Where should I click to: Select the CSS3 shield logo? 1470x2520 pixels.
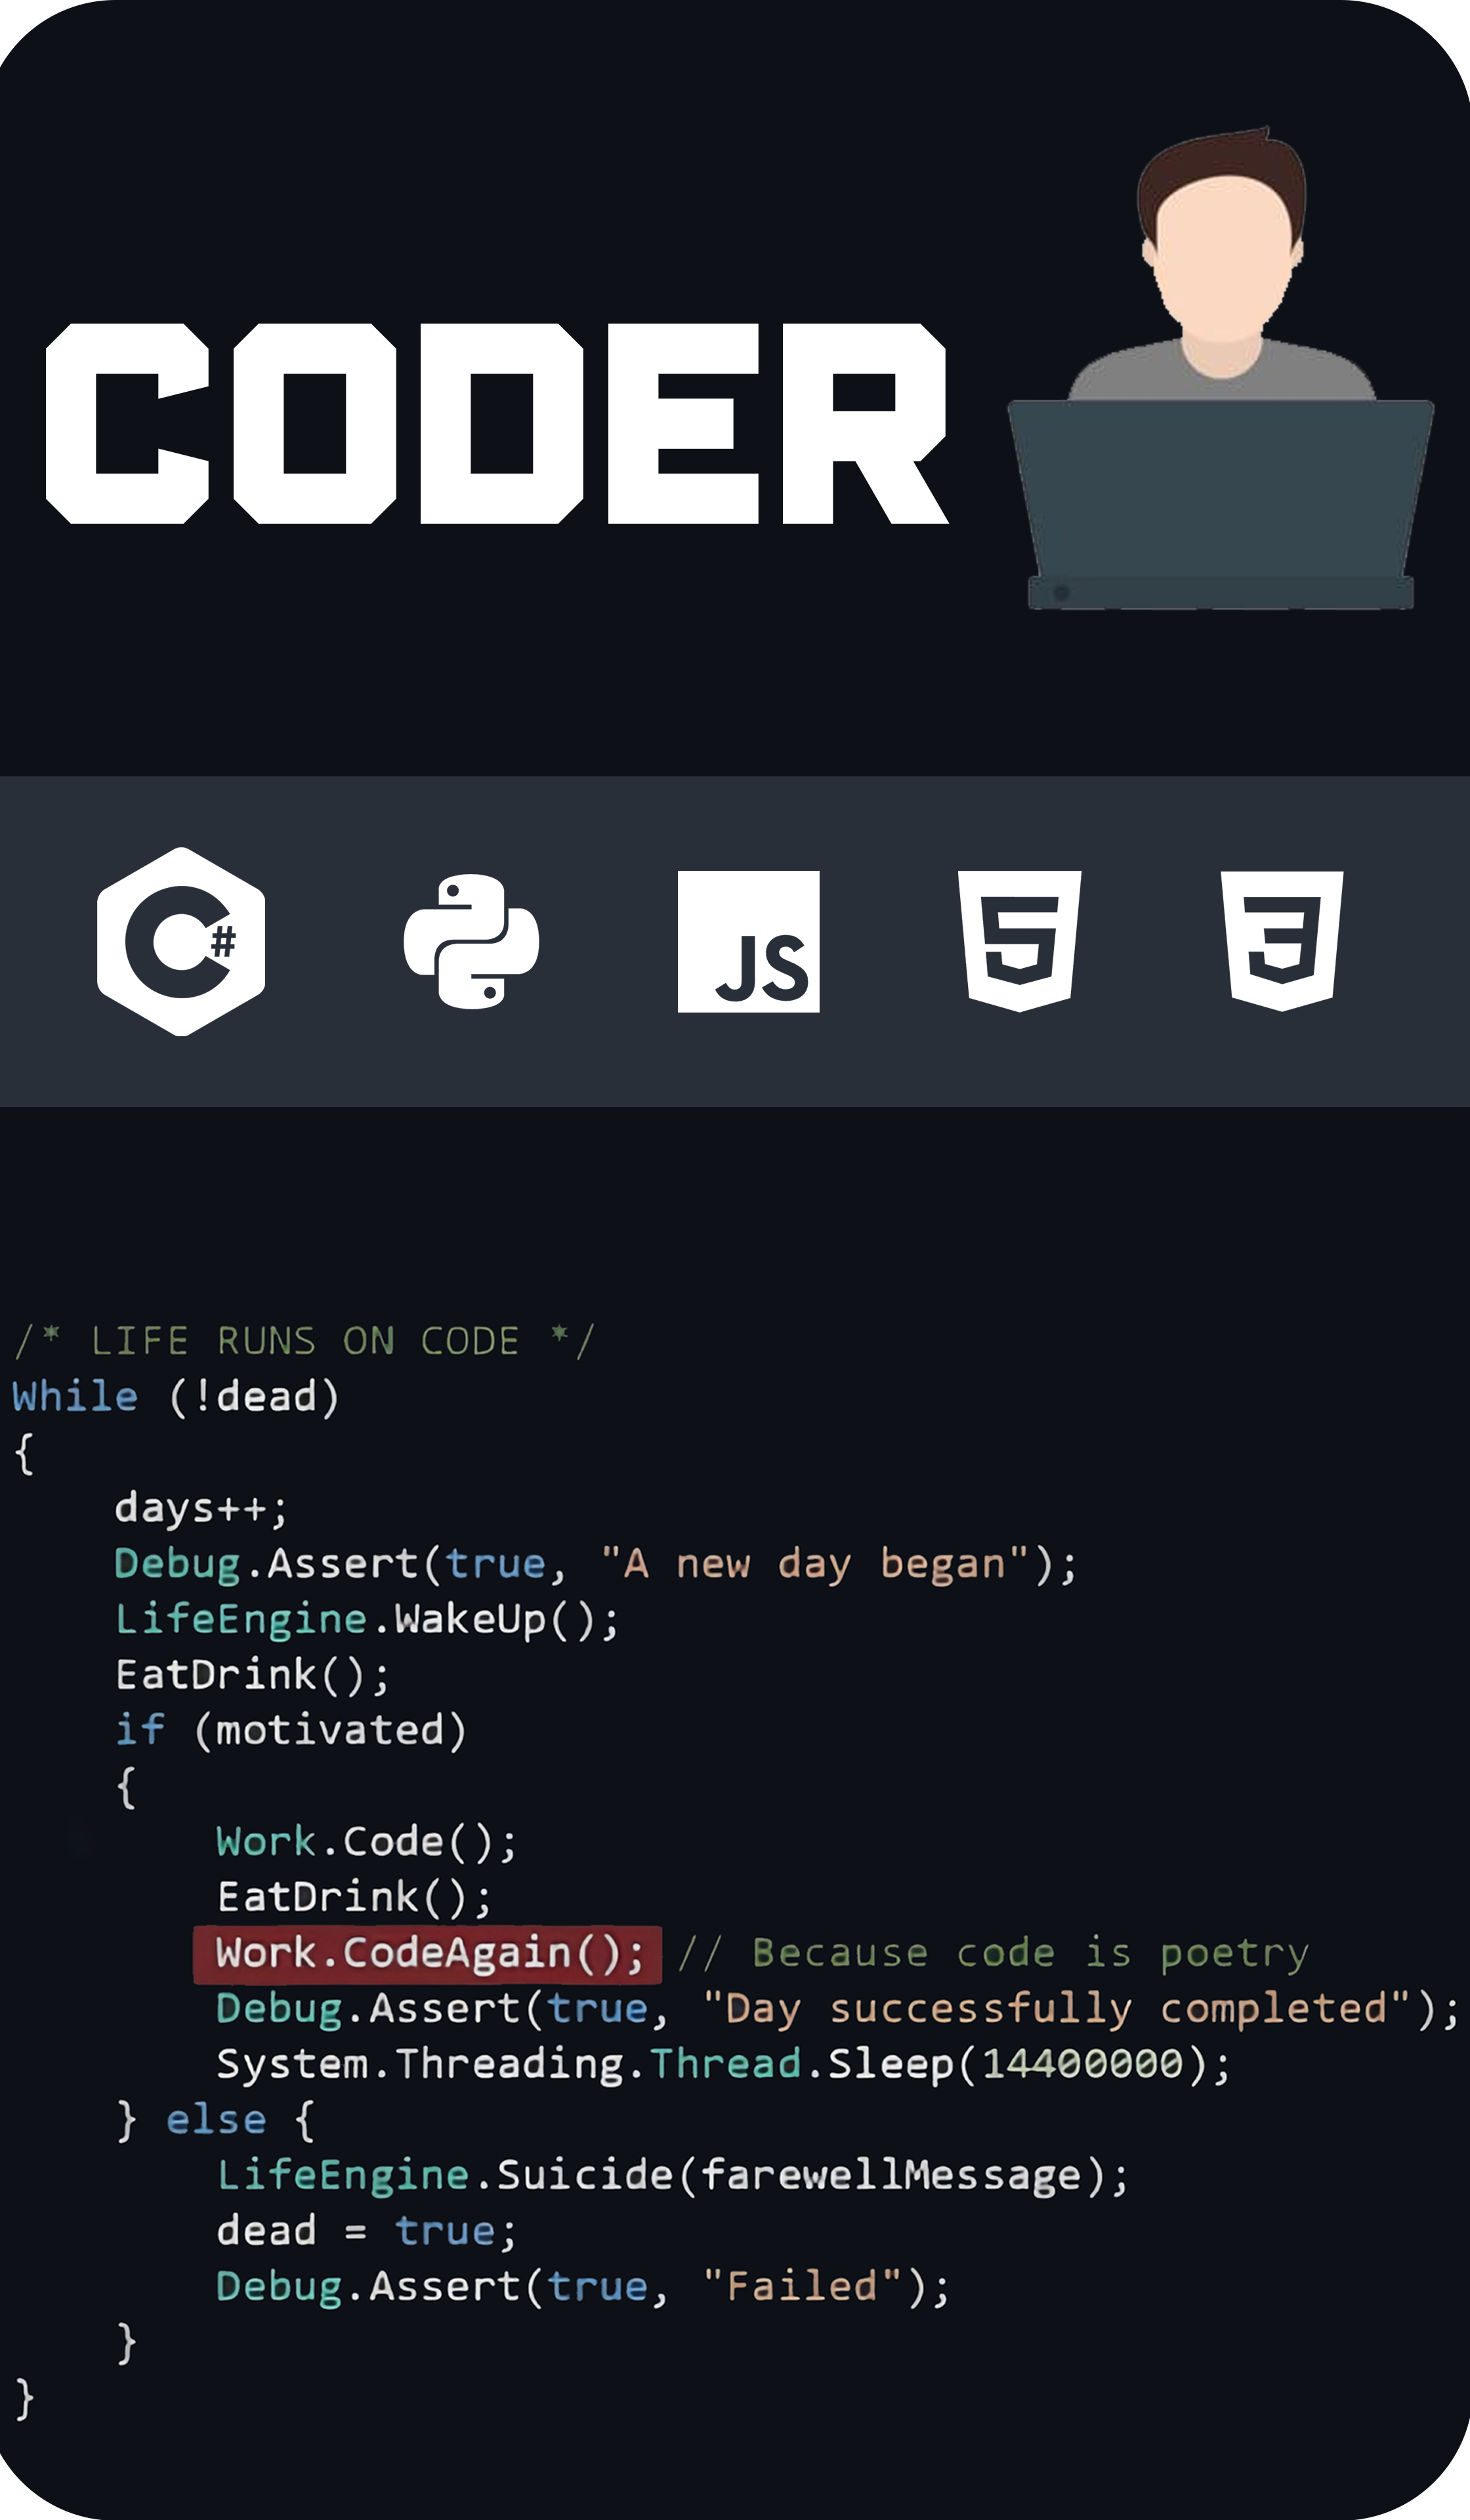point(1282,940)
